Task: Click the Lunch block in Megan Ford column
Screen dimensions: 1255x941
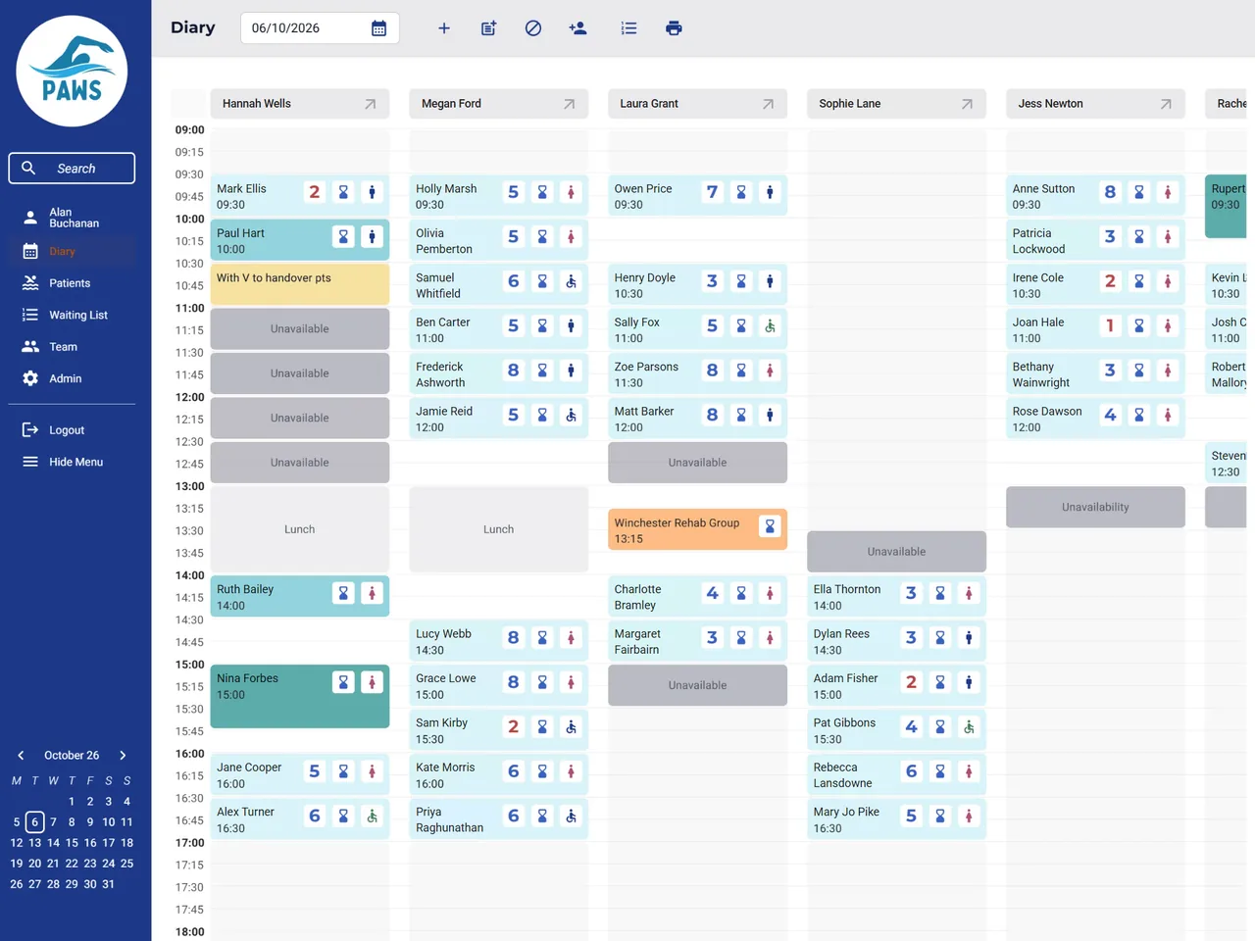Action: click(x=498, y=529)
